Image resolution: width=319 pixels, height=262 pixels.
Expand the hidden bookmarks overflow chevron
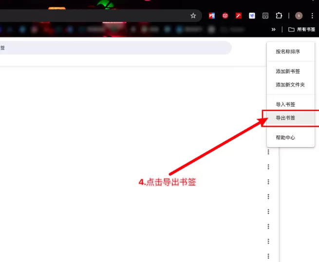[274, 30]
